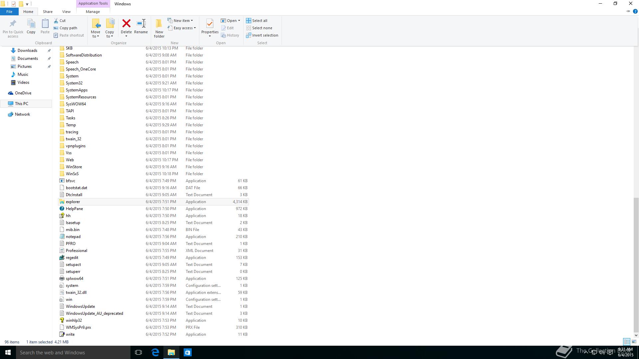Click the file list vertical scrollbar thumb
639x359 pixels.
pos(636,264)
